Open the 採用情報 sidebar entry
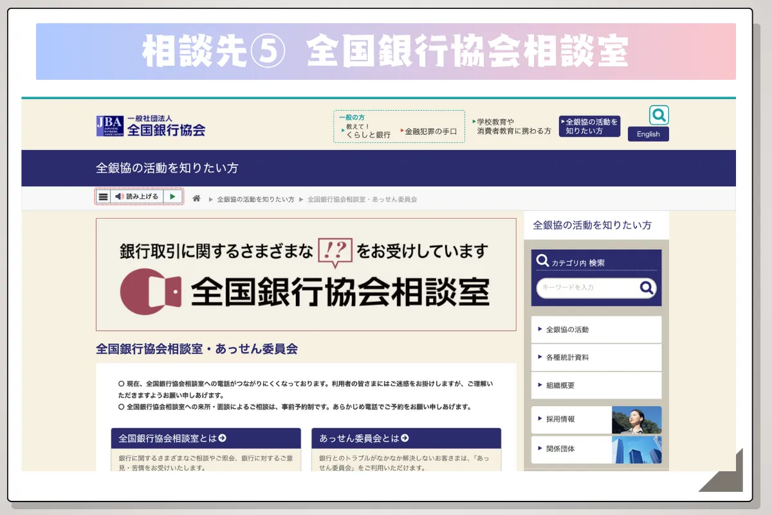 (x=562, y=419)
